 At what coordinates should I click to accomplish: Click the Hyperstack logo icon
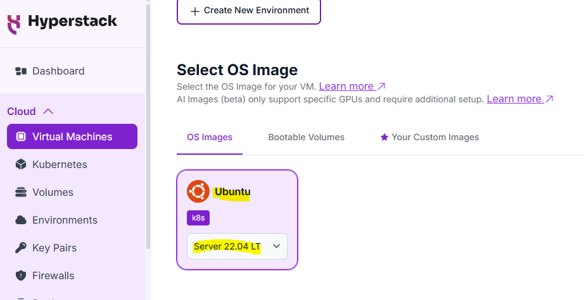[14, 23]
